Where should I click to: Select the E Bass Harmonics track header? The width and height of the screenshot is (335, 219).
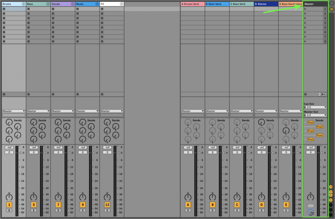tap(291, 4)
